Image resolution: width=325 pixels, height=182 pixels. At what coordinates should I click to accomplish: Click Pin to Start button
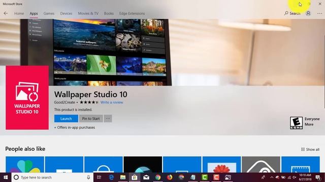(x=91, y=119)
